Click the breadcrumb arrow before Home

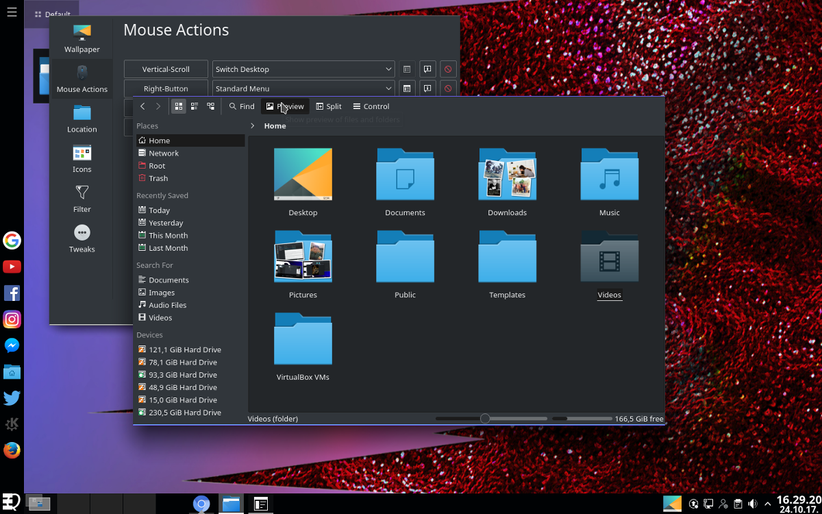coord(253,126)
